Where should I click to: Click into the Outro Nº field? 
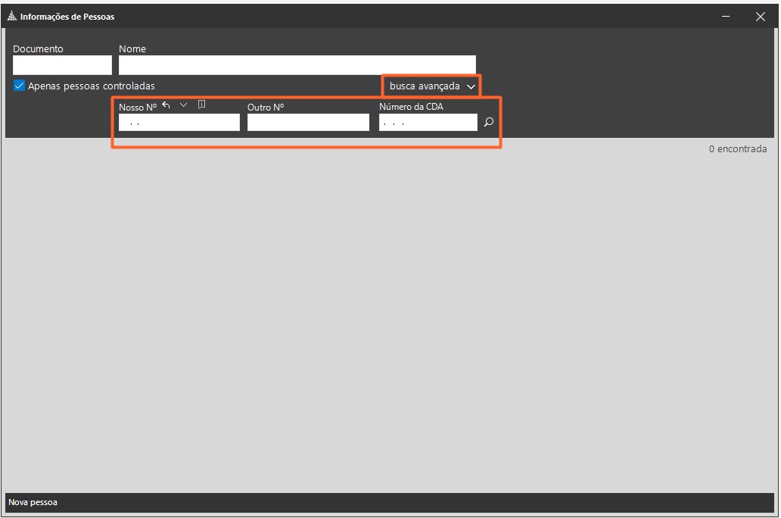[308, 123]
